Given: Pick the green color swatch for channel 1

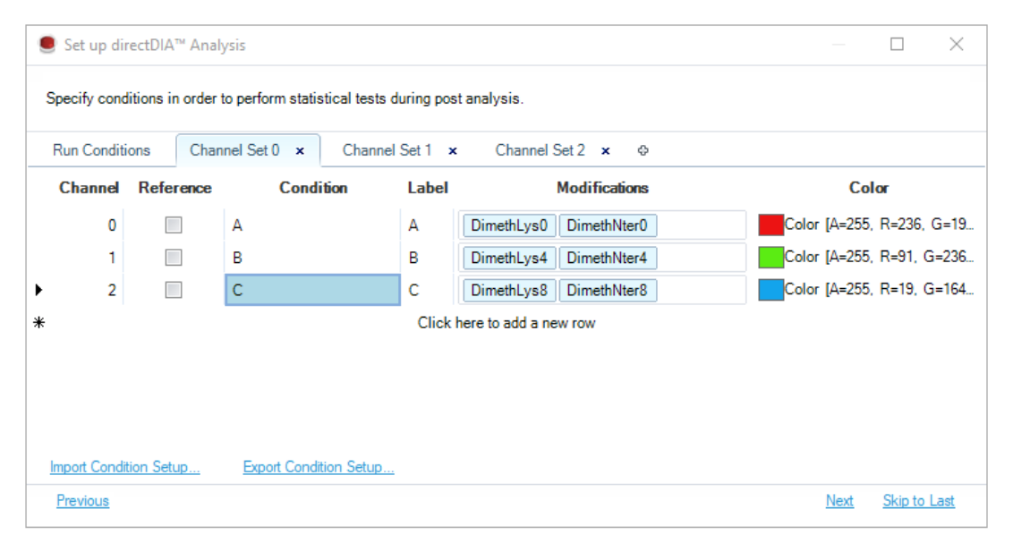Looking at the screenshot, I should coord(770,257).
